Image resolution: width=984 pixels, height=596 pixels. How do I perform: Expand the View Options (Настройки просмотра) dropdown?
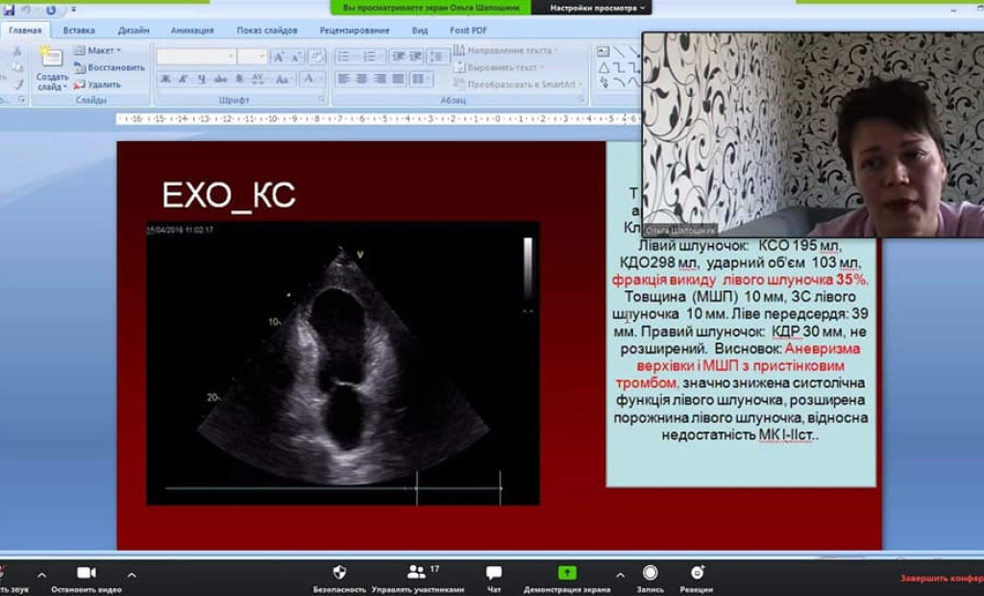pos(598,8)
